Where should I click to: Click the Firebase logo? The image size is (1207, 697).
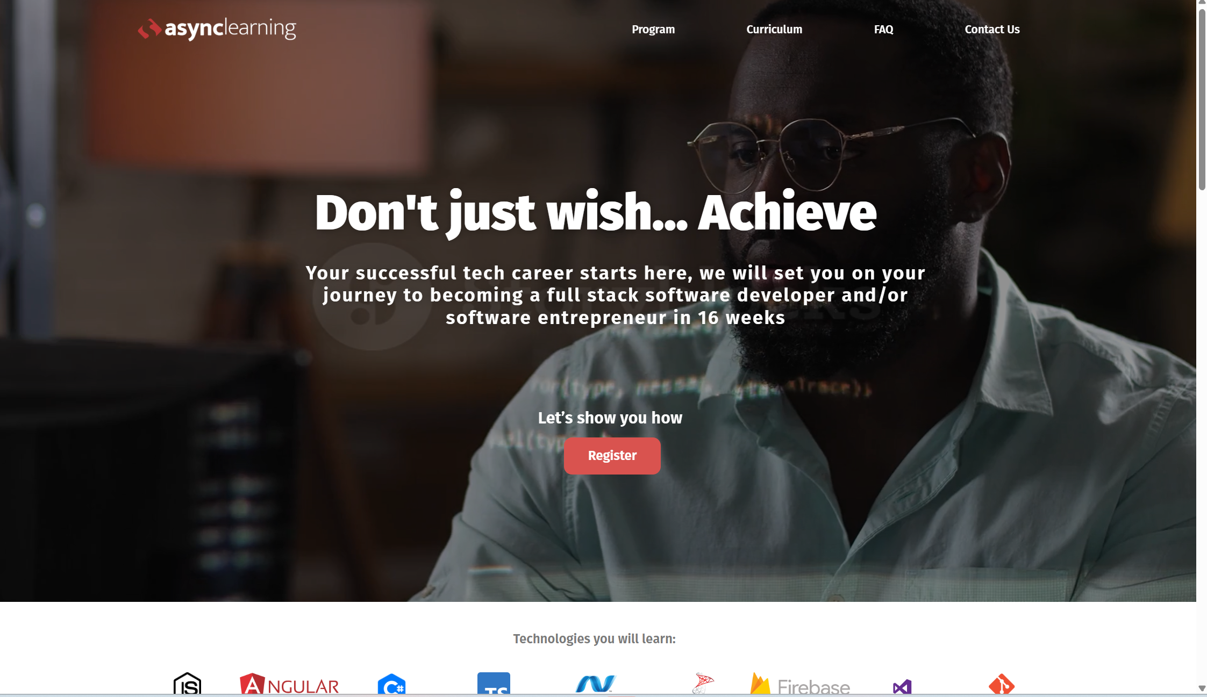pyautogui.click(x=800, y=684)
